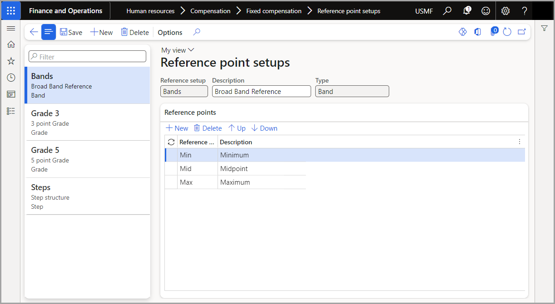Open the app launcher waffle icon
This screenshot has width=555, height=304.
pos(11,11)
